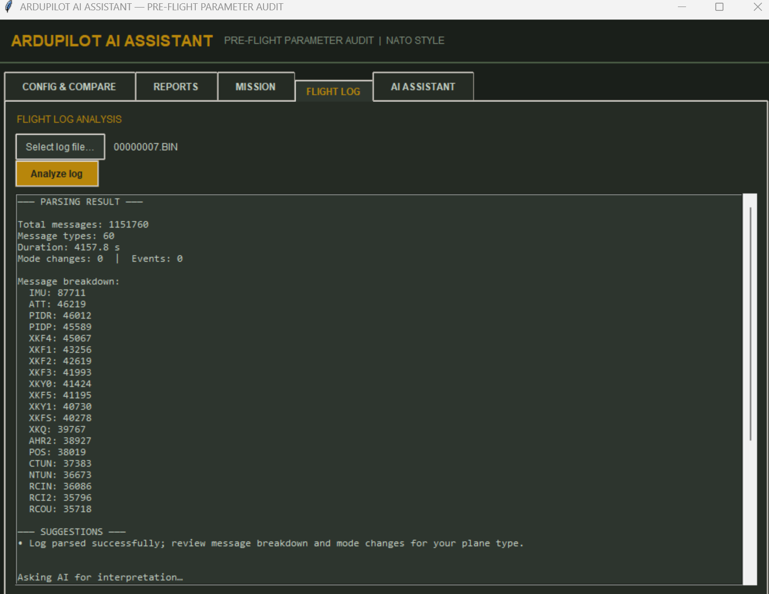Click the SUGGESTIONS header line
The height and width of the screenshot is (594, 769).
click(72, 532)
